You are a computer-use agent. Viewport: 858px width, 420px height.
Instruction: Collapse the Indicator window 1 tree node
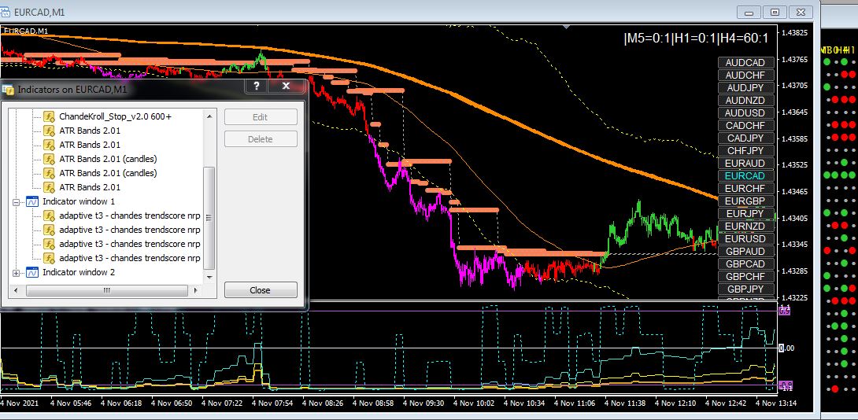[x=16, y=202]
